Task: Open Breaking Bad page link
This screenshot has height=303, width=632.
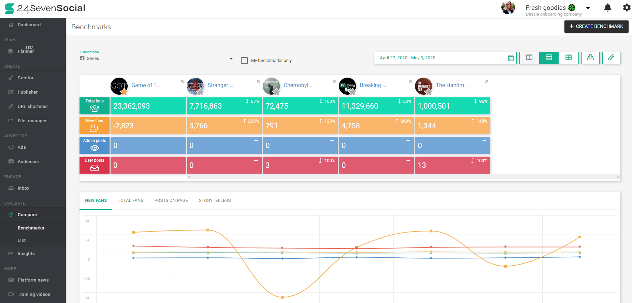Action: pyautogui.click(x=373, y=85)
